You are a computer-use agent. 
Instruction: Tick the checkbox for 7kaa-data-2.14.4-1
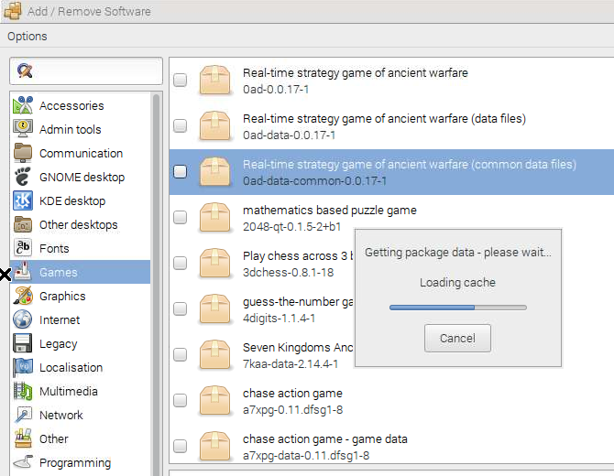(x=181, y=354)
